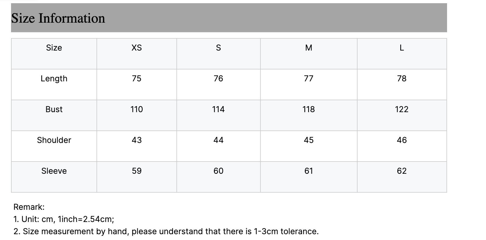Click the Size header cell

coord(54,54)
